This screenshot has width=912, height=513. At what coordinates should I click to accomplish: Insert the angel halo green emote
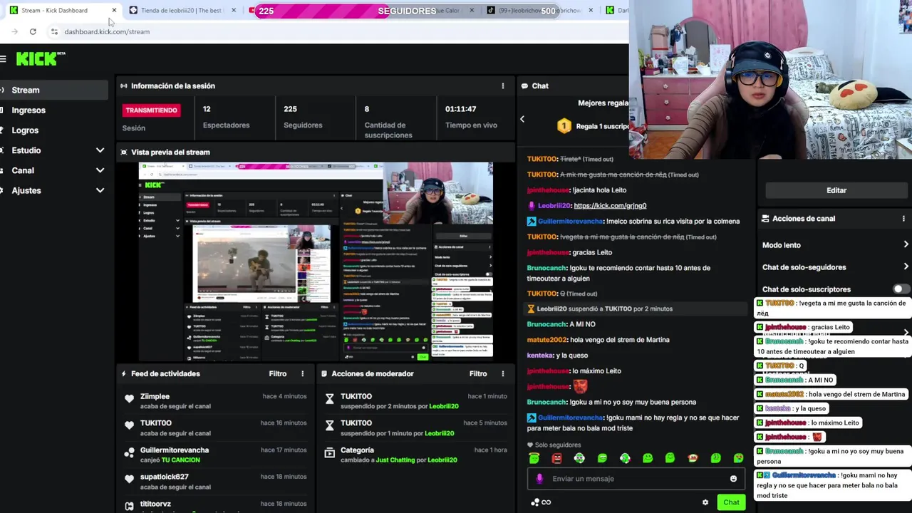[534, 458]
